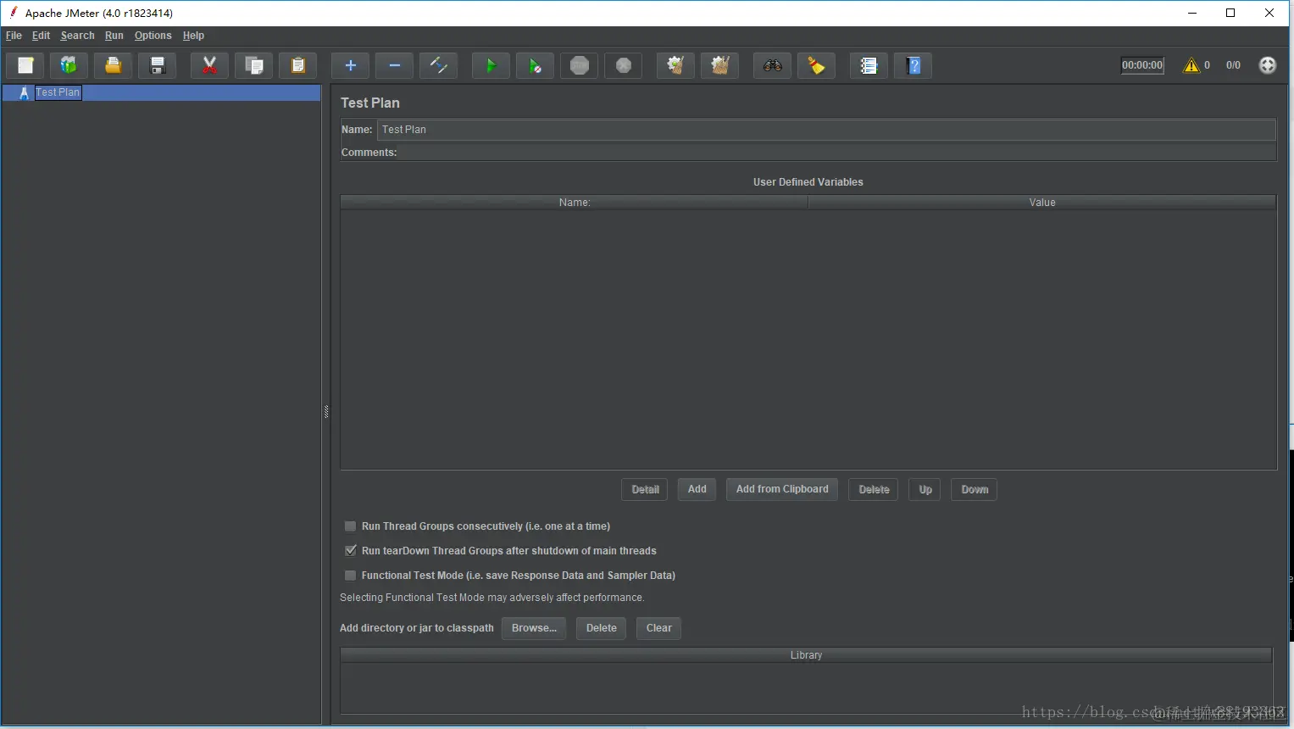
Task: Click the pane splitter handle
Action: tap(326, 412)
